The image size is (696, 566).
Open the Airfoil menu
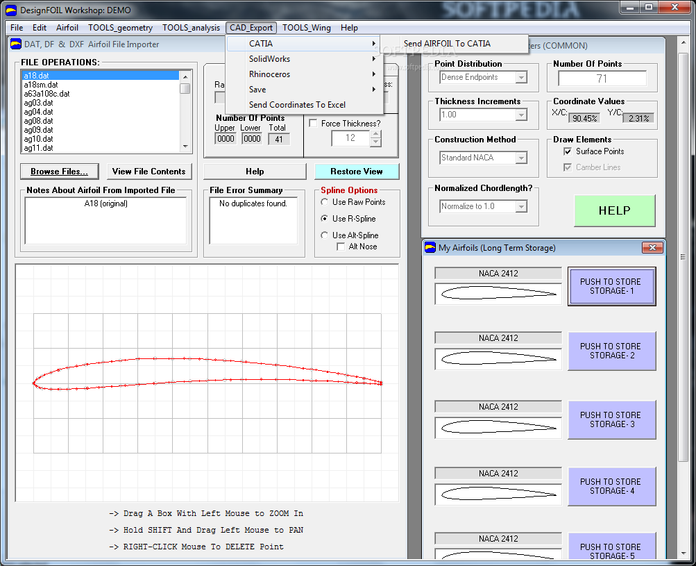(x=67, y=28)
